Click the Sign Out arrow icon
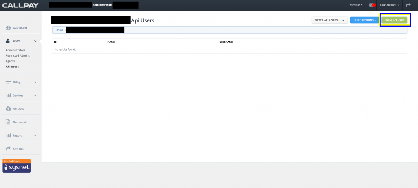This screenshot has height=188, width=418. pyautogui.click(x=8, y=148)
